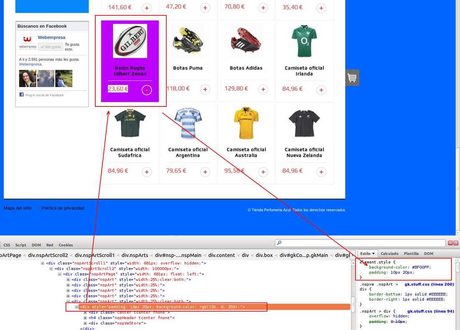This screenshot has width=460, height=330.
Task: Add Balón Rugby Gilbert Zenon with plus icon
Action: pos(147,90)
